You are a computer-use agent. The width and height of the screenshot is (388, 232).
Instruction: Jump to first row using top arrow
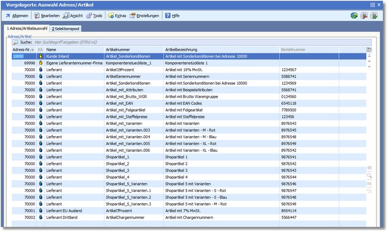click(369, 56)
